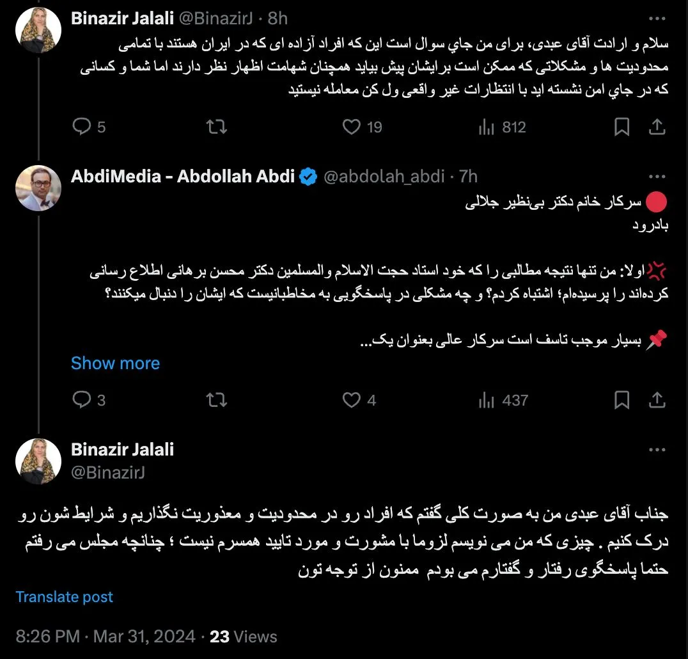
Task: Open the more menu on the bottom post
Action: (657, 450)
